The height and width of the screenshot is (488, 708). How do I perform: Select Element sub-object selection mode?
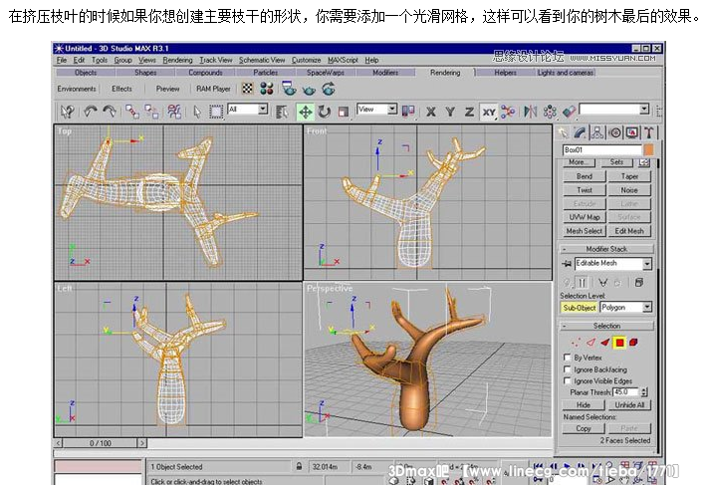click(x=634, y=343)
